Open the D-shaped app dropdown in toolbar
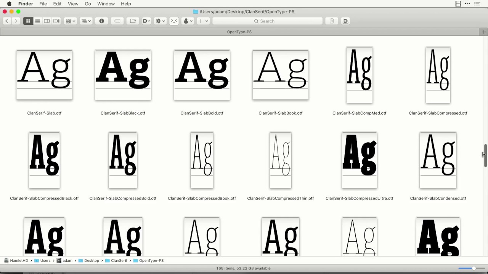Screen dimensions: 488x274 146,21
